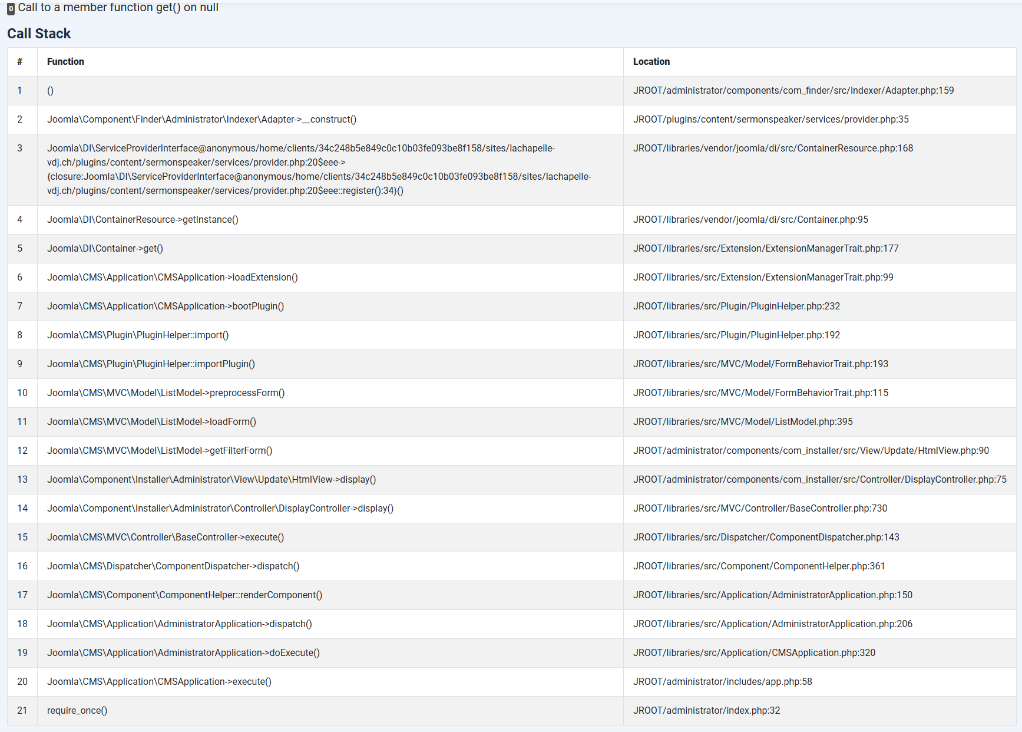Click the error code 0 badge
1022x732 pixels.
click(11, 9)
